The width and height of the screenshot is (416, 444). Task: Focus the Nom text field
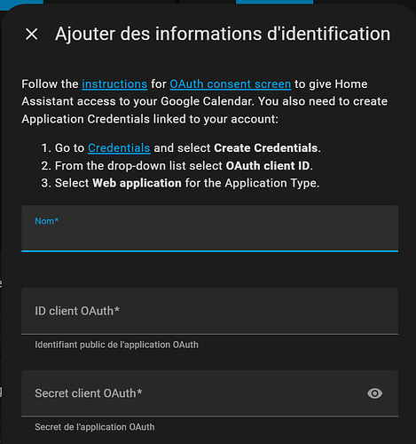[210, 228]
